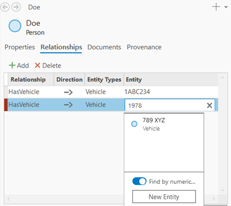Go back with the left arrow

[x=5, y=7]
